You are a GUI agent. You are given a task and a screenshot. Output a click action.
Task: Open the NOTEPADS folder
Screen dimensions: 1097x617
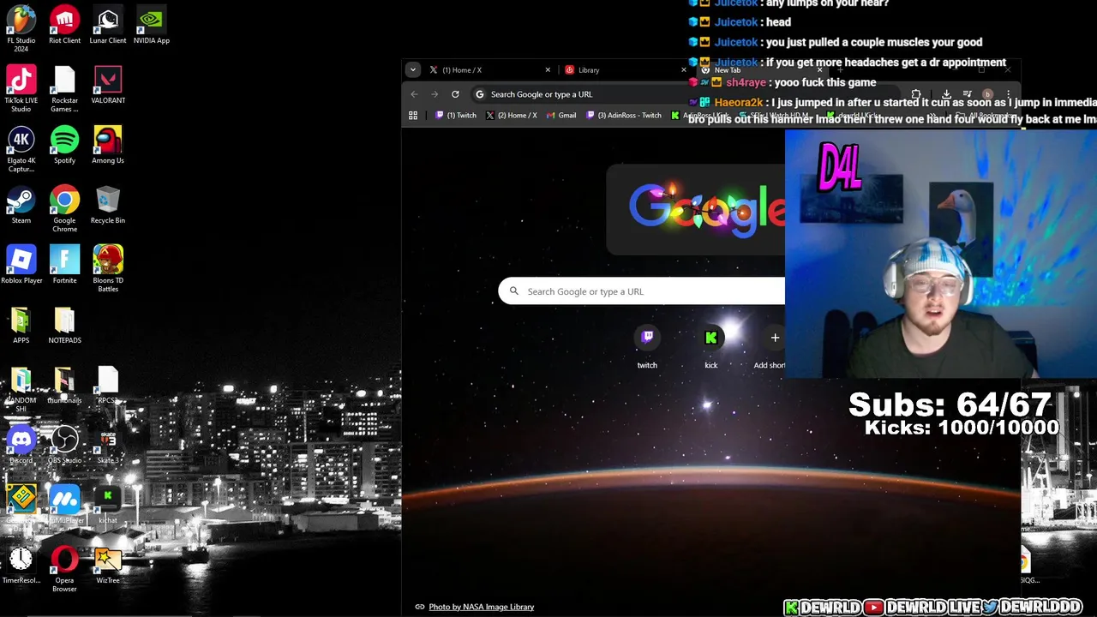click(x=64, y=325)
